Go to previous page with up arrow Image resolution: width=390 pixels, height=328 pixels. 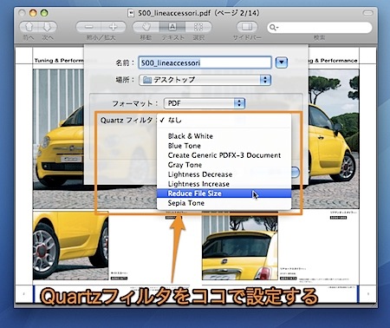click(29, 27)
